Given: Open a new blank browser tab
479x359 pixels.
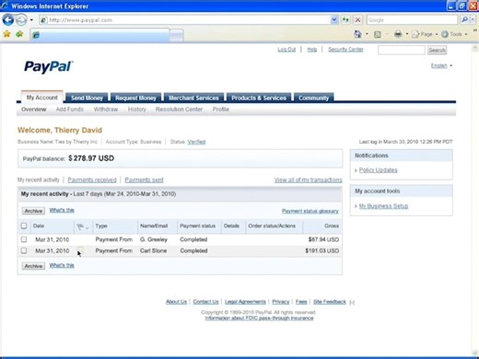Looking at the screenshot, I should [x=176, y=35].
